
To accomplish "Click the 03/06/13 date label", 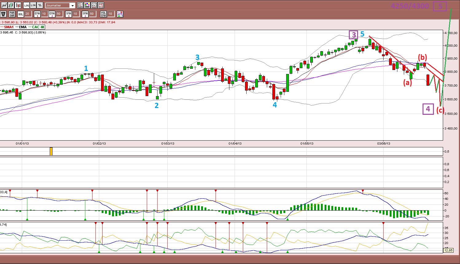I will pos(384,143).
